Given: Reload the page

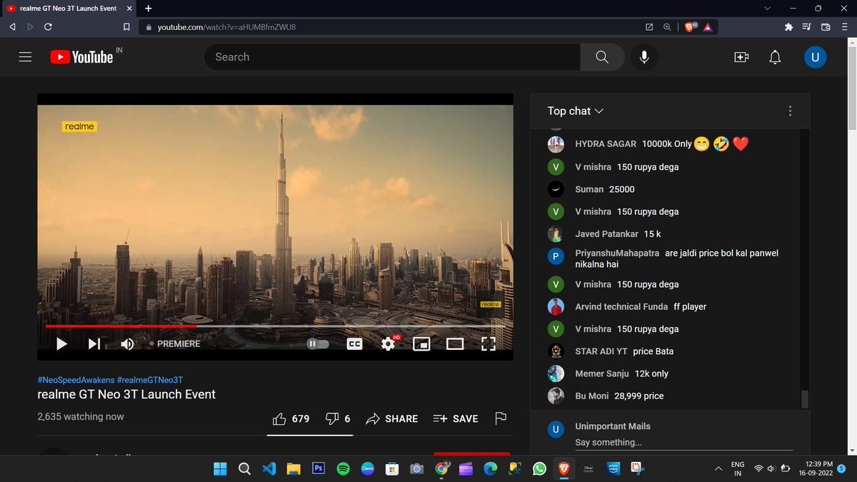Looking at the screenshot, I should (48, 27).
